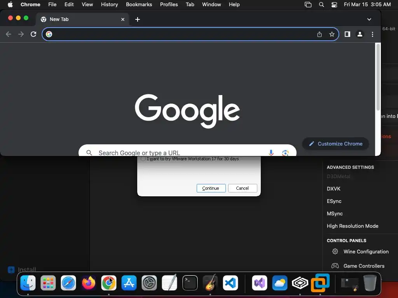Bookmark this tab with star icon

click(x=332, y=34)
